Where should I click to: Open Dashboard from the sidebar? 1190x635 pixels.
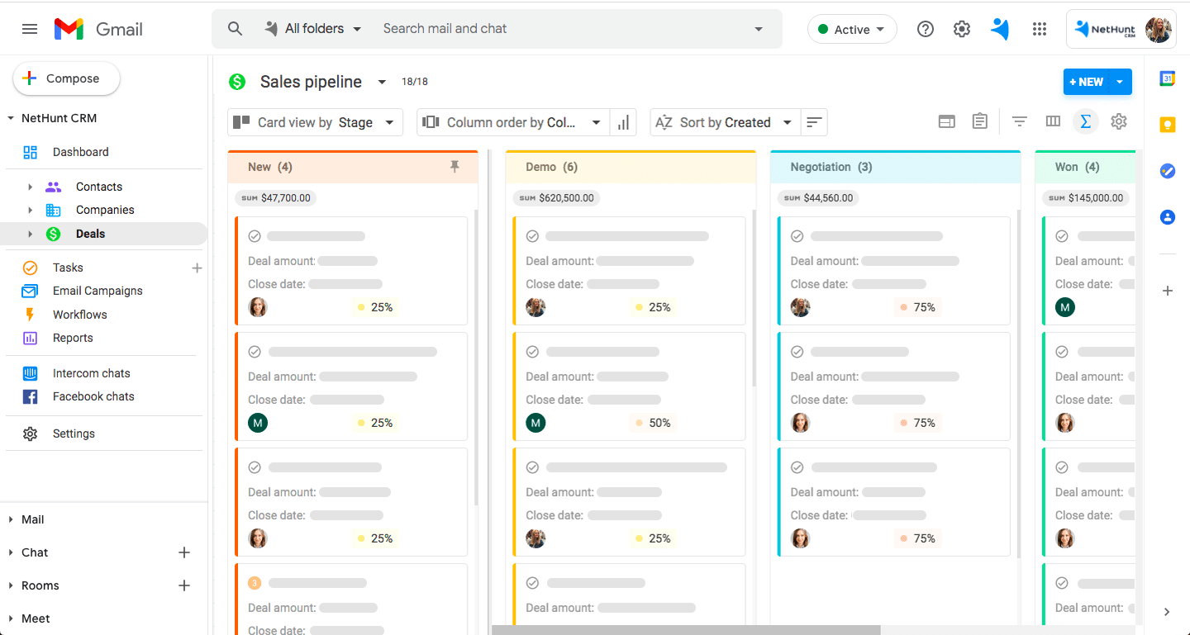(80, 152)
